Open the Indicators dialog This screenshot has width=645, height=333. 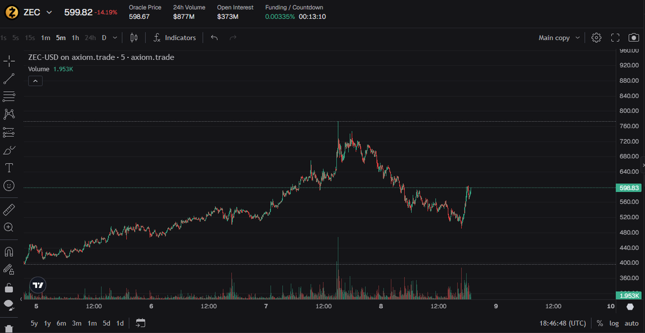tap(175, 38)
